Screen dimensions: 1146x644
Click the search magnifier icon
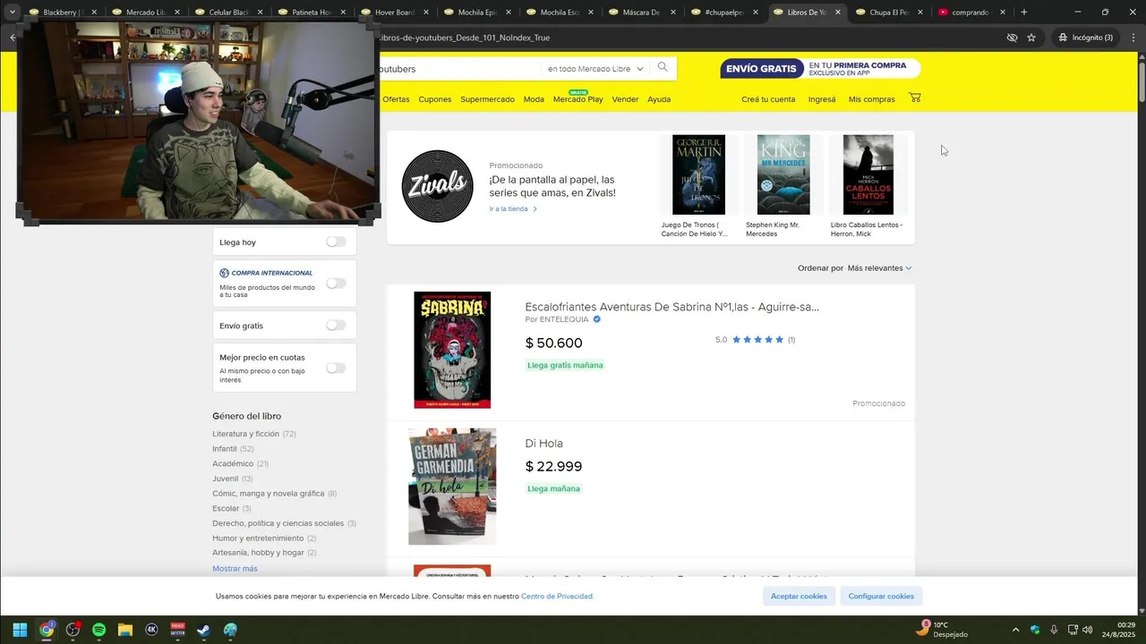coord(663,68)
